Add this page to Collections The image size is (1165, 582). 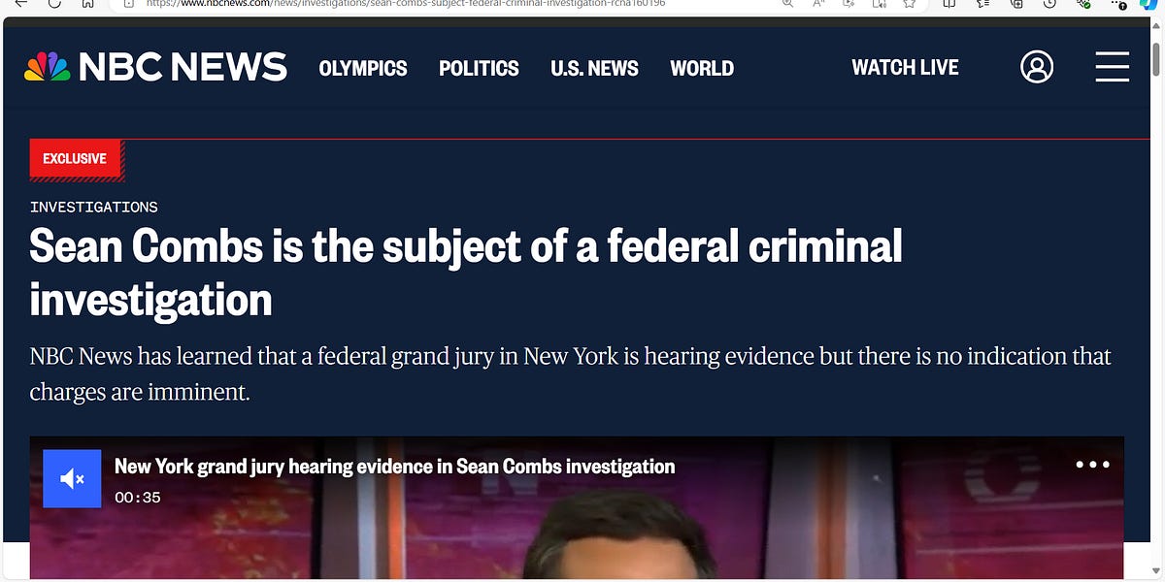coord(1016,5)
